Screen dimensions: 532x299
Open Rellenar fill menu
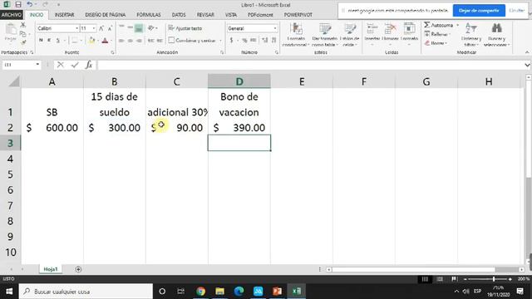pos(438,34)
